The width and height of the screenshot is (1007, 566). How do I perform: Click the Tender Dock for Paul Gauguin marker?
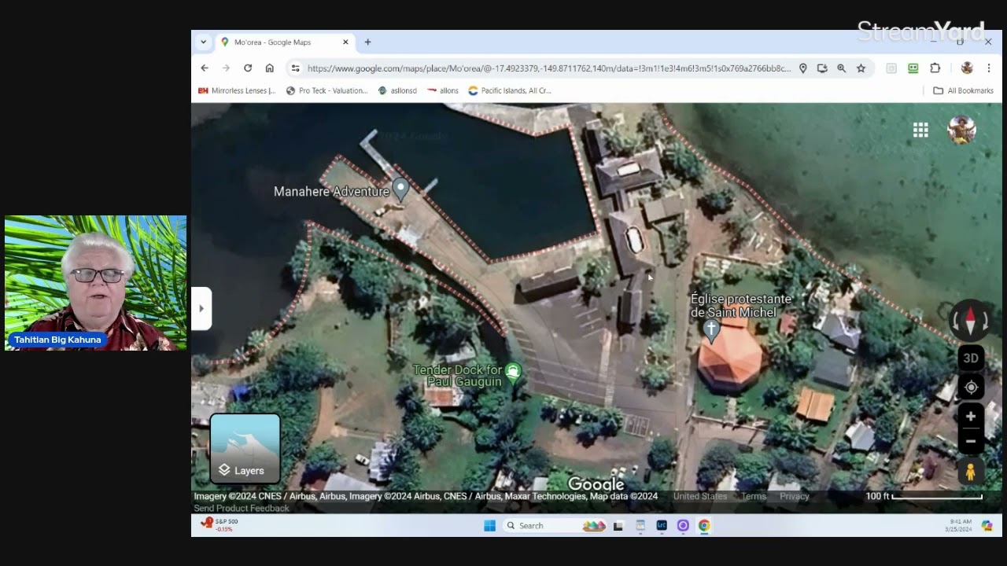point(514,372)
